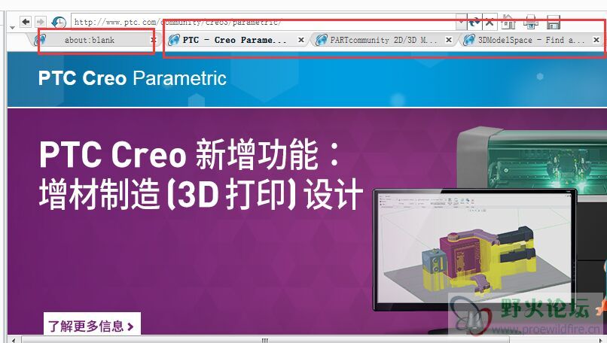Close the 3DModelSpace tab
The image size is (607, 343).
coord(596,39)
